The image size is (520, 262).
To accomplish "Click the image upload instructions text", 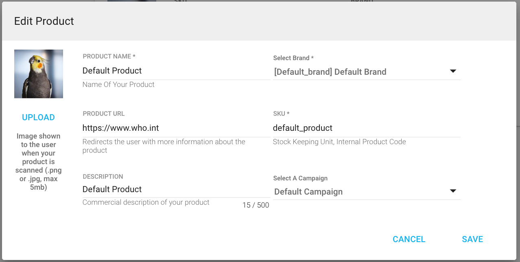I will click(38, 161).
